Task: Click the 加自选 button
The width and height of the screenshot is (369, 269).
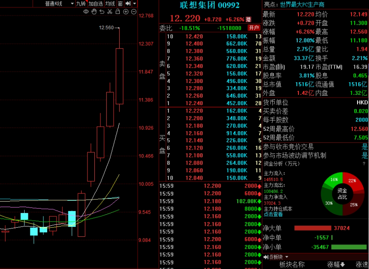Action: coord(96,4)
